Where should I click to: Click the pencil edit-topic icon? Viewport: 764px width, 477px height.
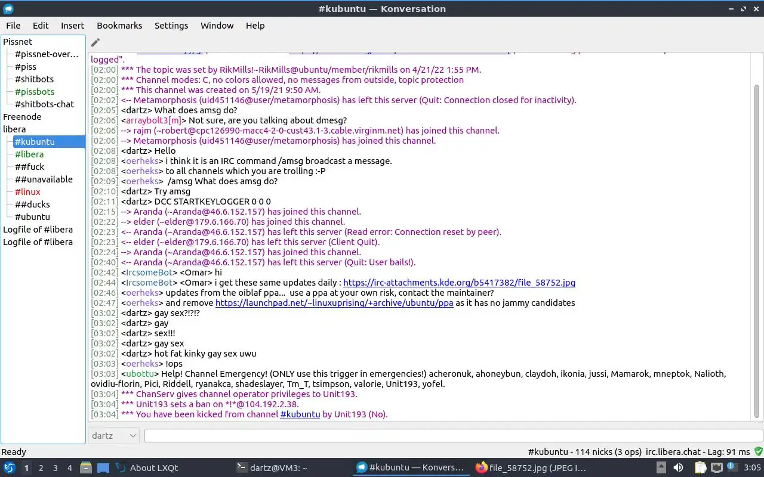pyautogui.click(x=95, y=42)
